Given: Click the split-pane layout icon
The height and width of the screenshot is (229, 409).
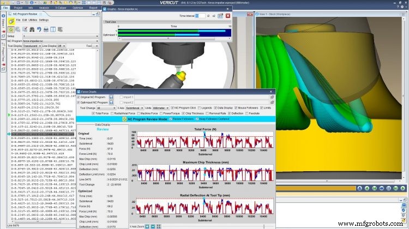Looking at the screenshot, I should [x=53, y=29].
